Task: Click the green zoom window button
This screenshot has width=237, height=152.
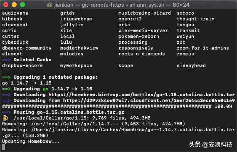Action: pos(22,5)
